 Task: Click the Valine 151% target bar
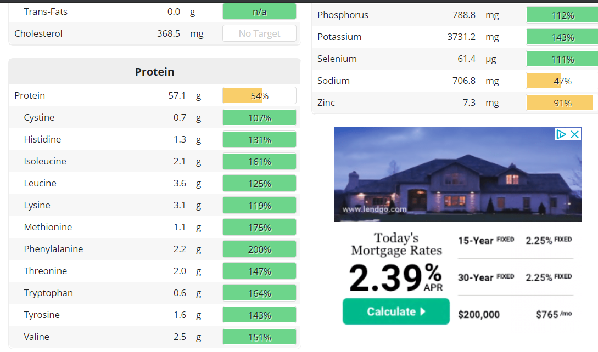(259, 337)
